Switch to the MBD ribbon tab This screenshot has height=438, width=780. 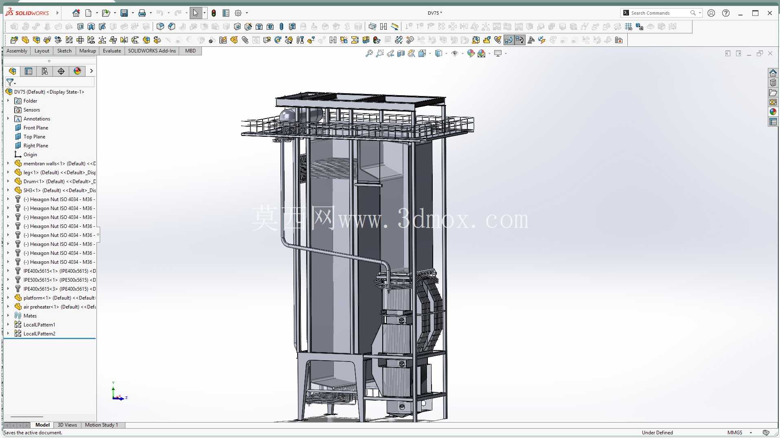pos(191,51)
